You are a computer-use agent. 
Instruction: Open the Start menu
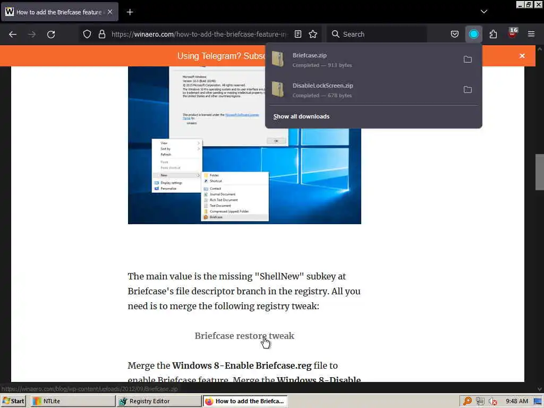click(13, 401)
